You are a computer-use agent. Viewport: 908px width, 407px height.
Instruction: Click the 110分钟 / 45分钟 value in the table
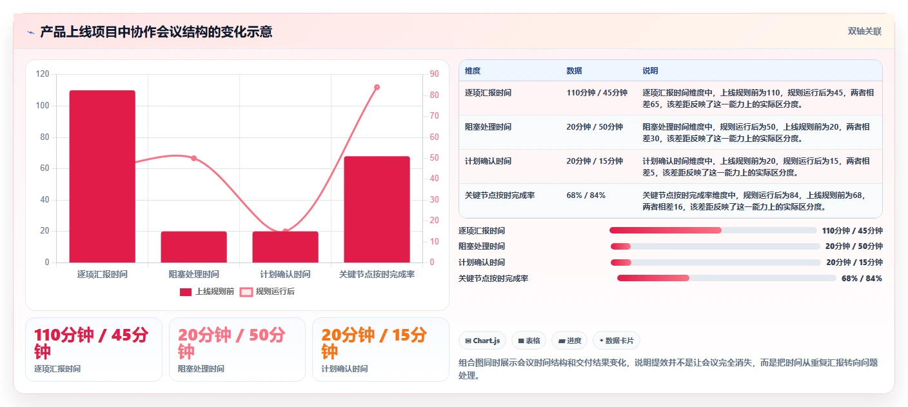(x=597, y=93)
